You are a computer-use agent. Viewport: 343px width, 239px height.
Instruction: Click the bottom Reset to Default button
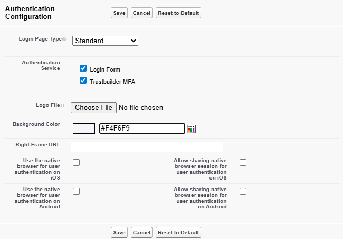coord(178,232)
